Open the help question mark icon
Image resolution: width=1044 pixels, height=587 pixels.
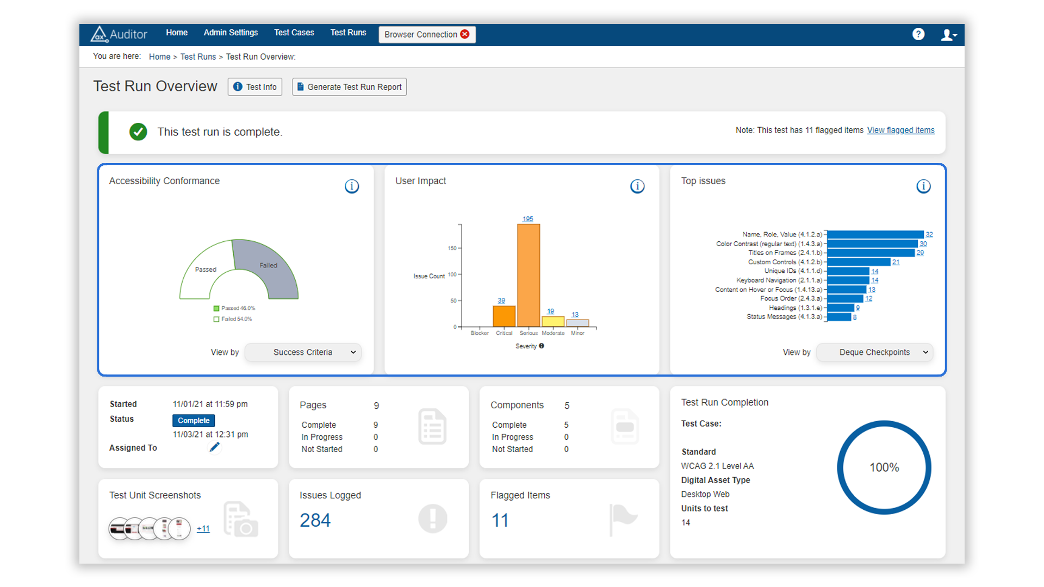pyautogui.click(x=918, y=34)
